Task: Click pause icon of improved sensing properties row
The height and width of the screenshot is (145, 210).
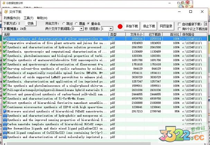Action: pos(5,120)
